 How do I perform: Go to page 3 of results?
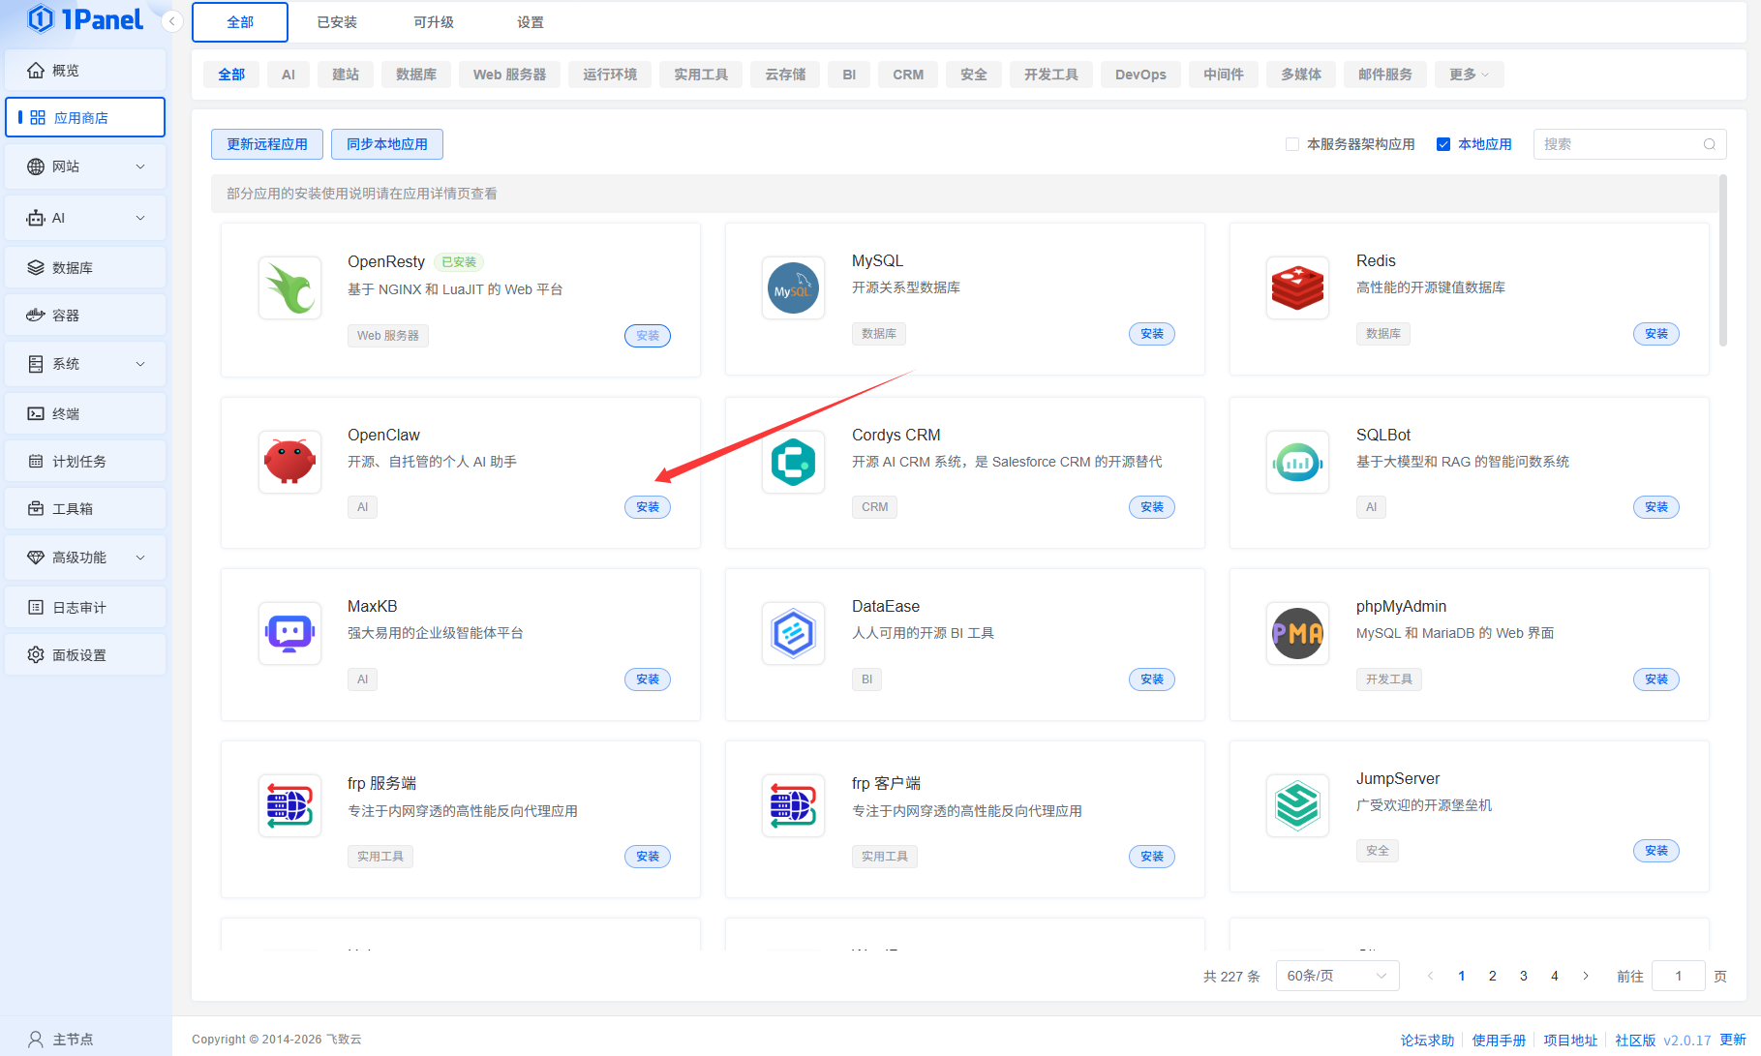pos(1524,976)
